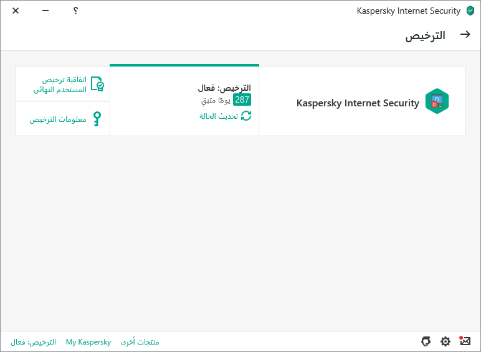Open settings via the gear icon
Viewport: 481px width, 352px height.
(x=445, y=341)
